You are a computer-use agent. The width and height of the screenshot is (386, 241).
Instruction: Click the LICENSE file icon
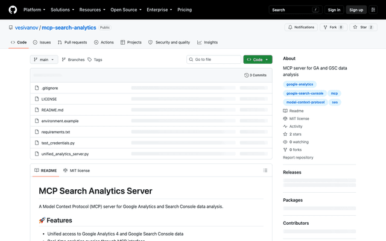click(37, 99)
